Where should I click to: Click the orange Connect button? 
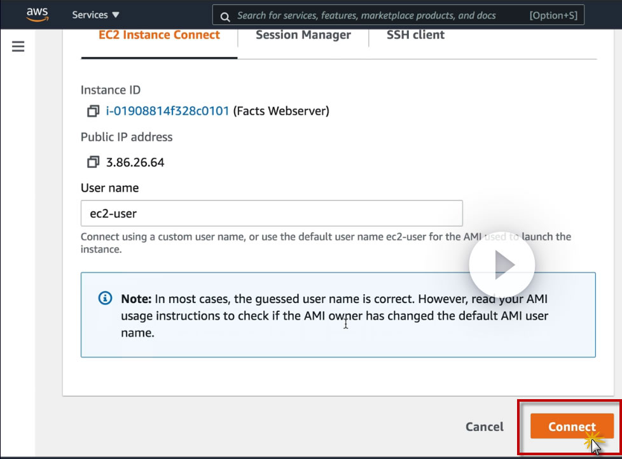(x=572, y=426)
